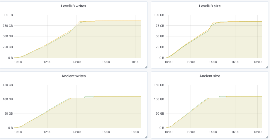The image size is (270, 140).
Task: Click the 14:00 tick in Ancient writes
Action: tap(77, 132)
